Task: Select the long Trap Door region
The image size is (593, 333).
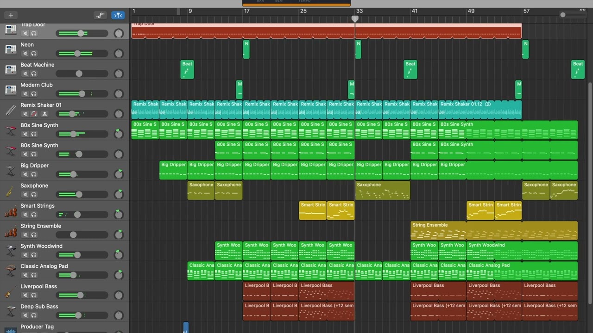Action: tap(327, 31)
